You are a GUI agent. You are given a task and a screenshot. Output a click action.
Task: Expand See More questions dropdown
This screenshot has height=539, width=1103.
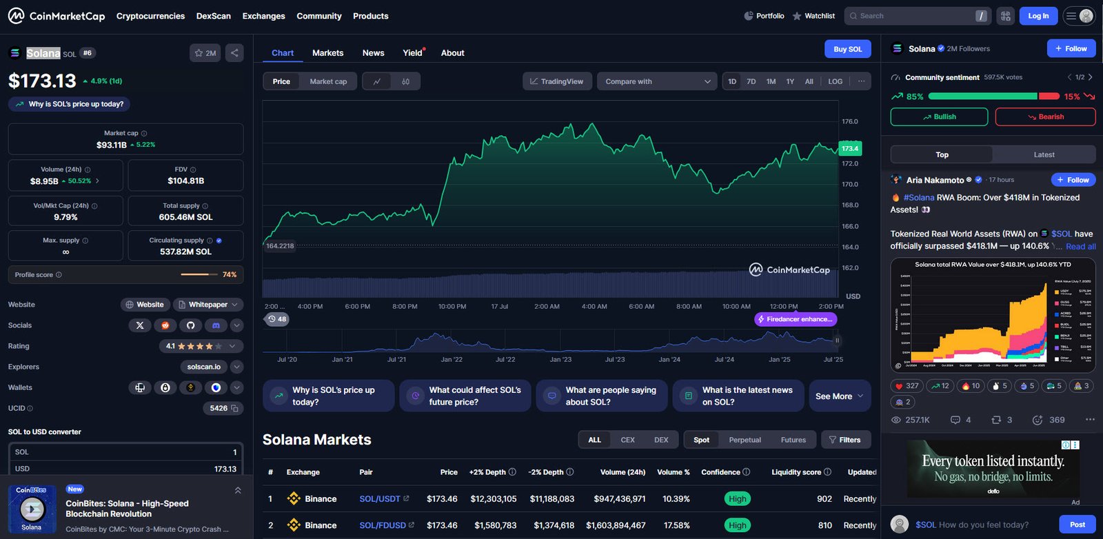coord(840,396)
